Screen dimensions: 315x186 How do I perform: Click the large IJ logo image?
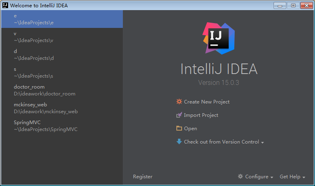219,38
